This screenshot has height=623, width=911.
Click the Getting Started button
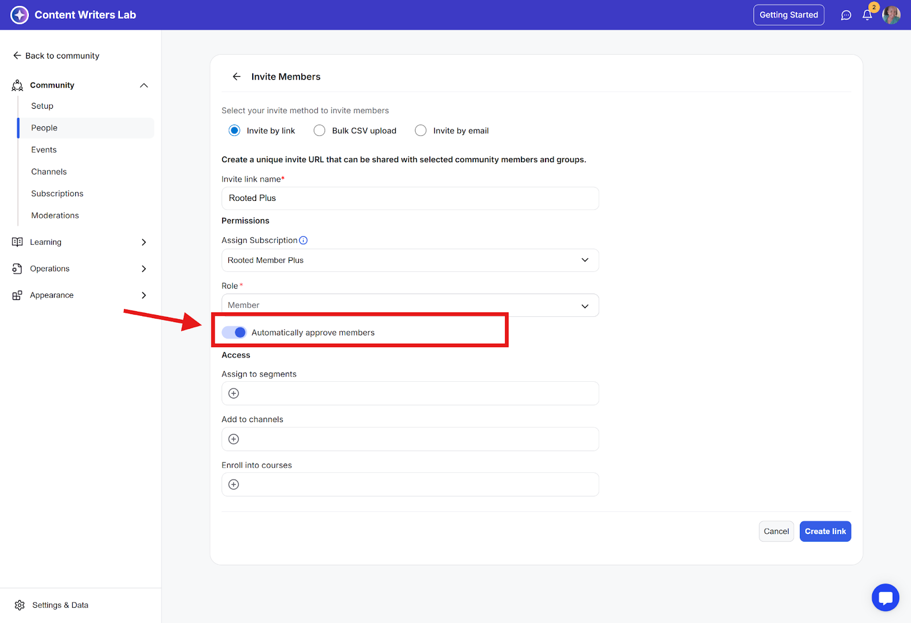tap(789, 15)
